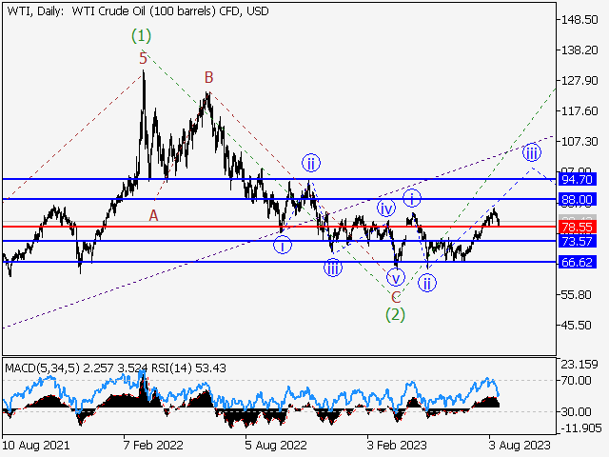This screenshot has height=457, width=609.
Task: Select the green (1) wave label
Action: click(141, 36)
